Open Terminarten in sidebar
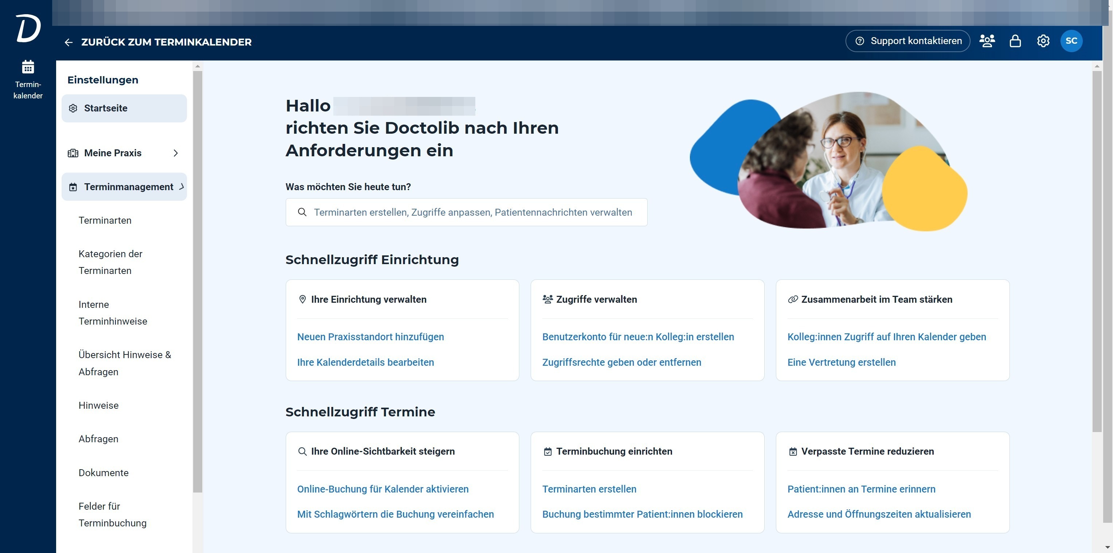Screen dimensions: 1113x553 point(105,220)
